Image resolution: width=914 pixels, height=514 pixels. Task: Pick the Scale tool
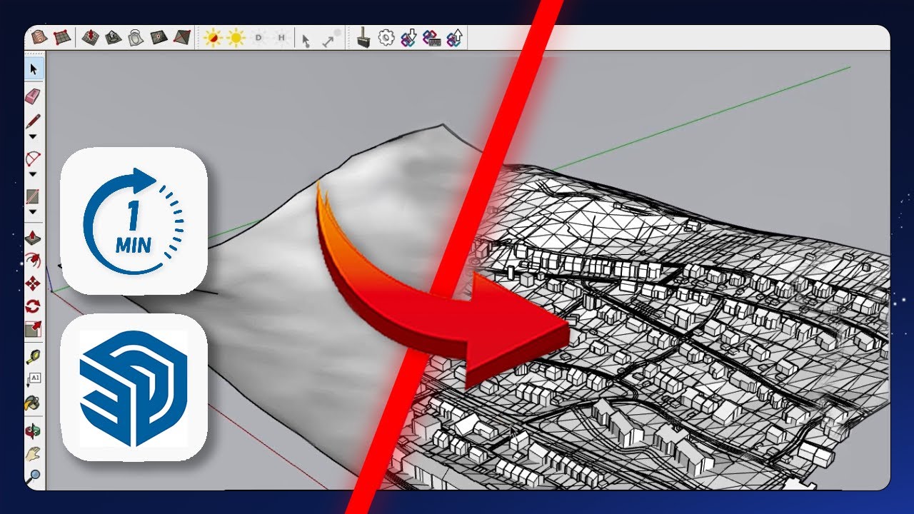[x=33, y=329]
